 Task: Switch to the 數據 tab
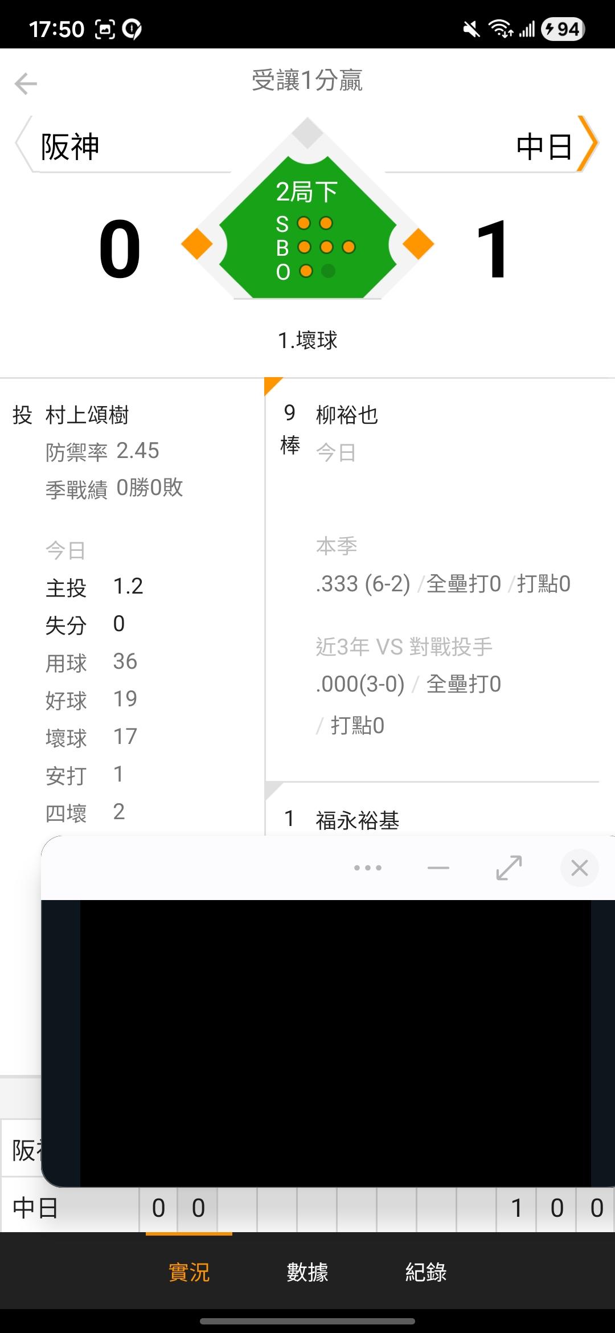click(307, 1271)
